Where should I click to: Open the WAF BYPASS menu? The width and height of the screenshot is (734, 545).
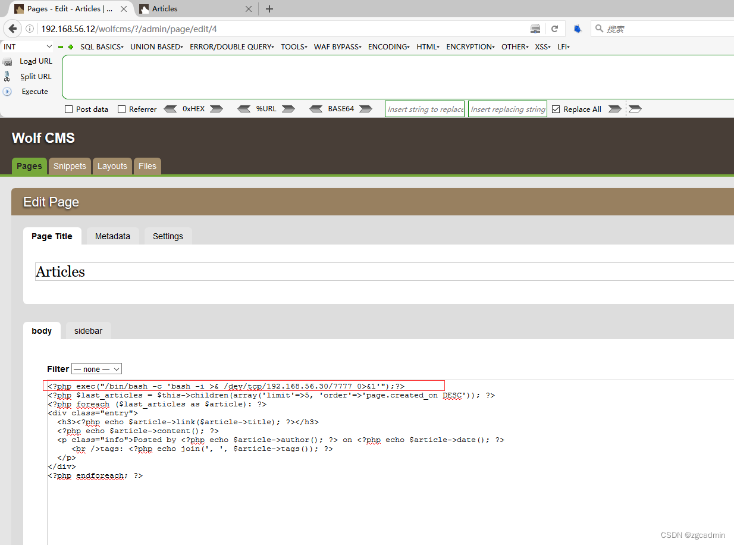pos(338,47)
